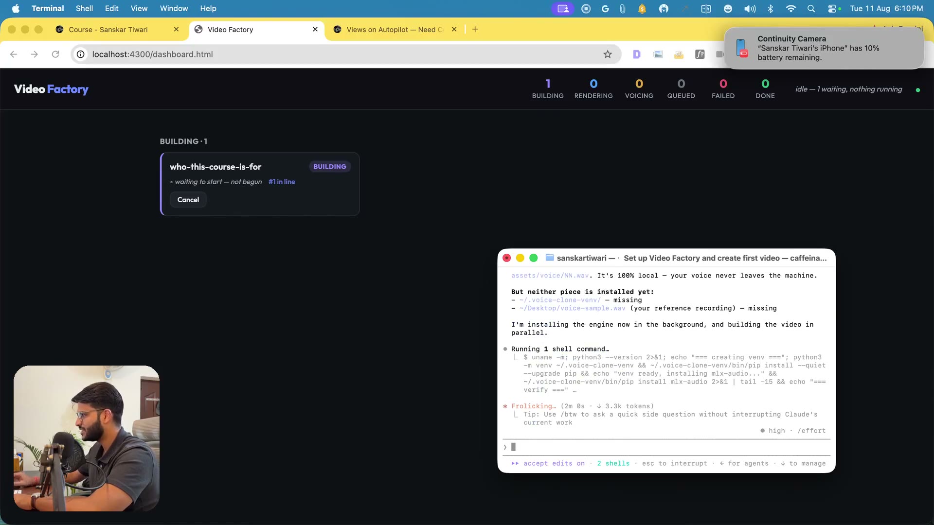
Task: Open the Help menu
Action: (x=208, y=8)
